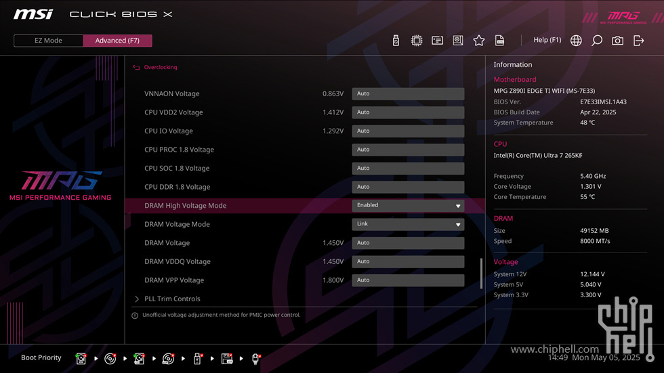Screen dimensions: 664x373
Task: Select the floppy disk boot device icon
Action: pos(226,359)
